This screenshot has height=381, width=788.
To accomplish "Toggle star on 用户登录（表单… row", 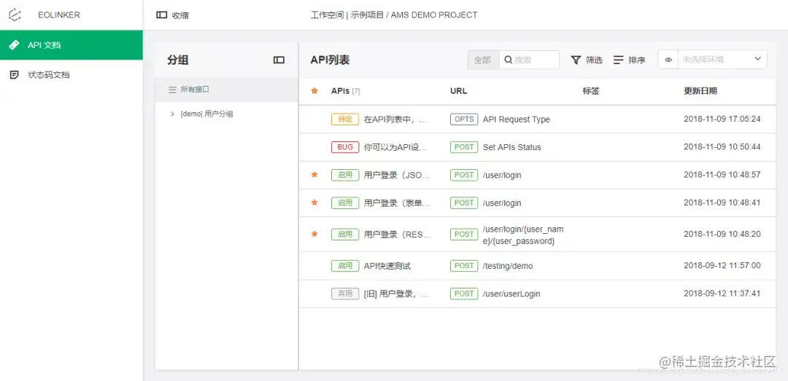I will (x=314, y=203).
